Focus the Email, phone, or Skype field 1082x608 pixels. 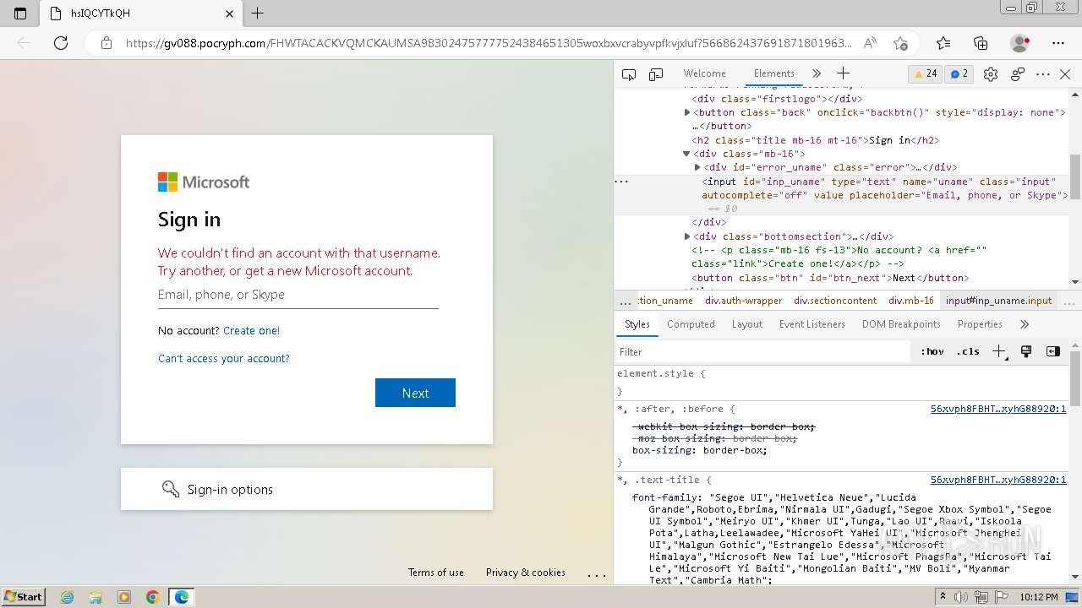pos(298,295)
